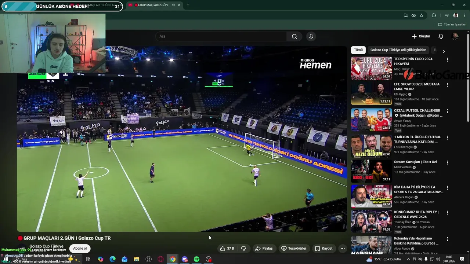
Task: Open Ataberk Doğan channel link
Action: pos(404,197)
